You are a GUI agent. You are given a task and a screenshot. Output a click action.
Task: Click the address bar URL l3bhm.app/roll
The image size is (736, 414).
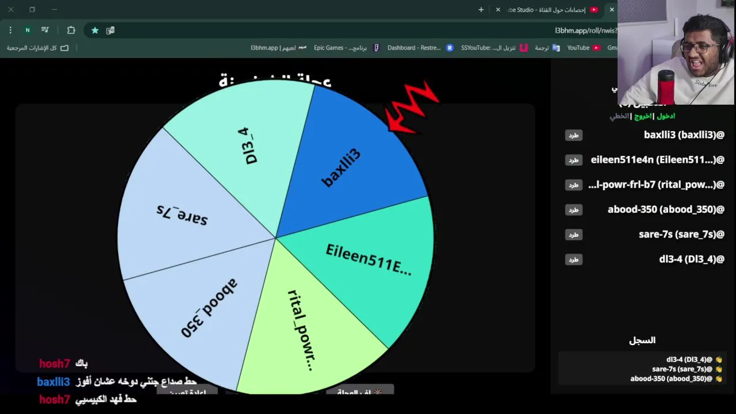[585, 30]
